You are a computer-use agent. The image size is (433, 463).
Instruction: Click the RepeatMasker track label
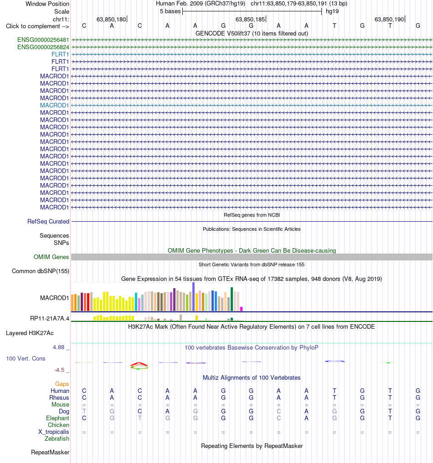coord(50,453)
